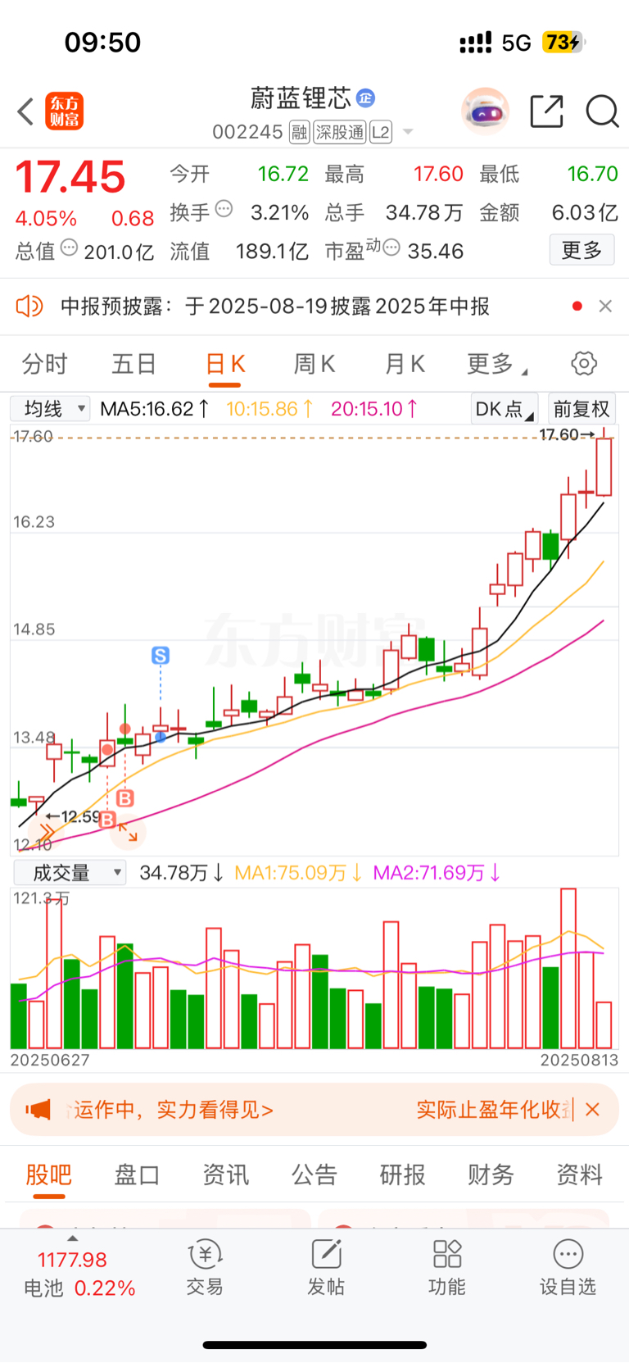Tap the orange megaphone banner icon
The height and width of the screenshot is (1363, 629).
[x=38, y=1109]
